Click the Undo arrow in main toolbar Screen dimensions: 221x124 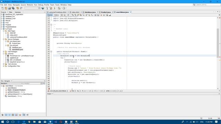tap(18, 8)
